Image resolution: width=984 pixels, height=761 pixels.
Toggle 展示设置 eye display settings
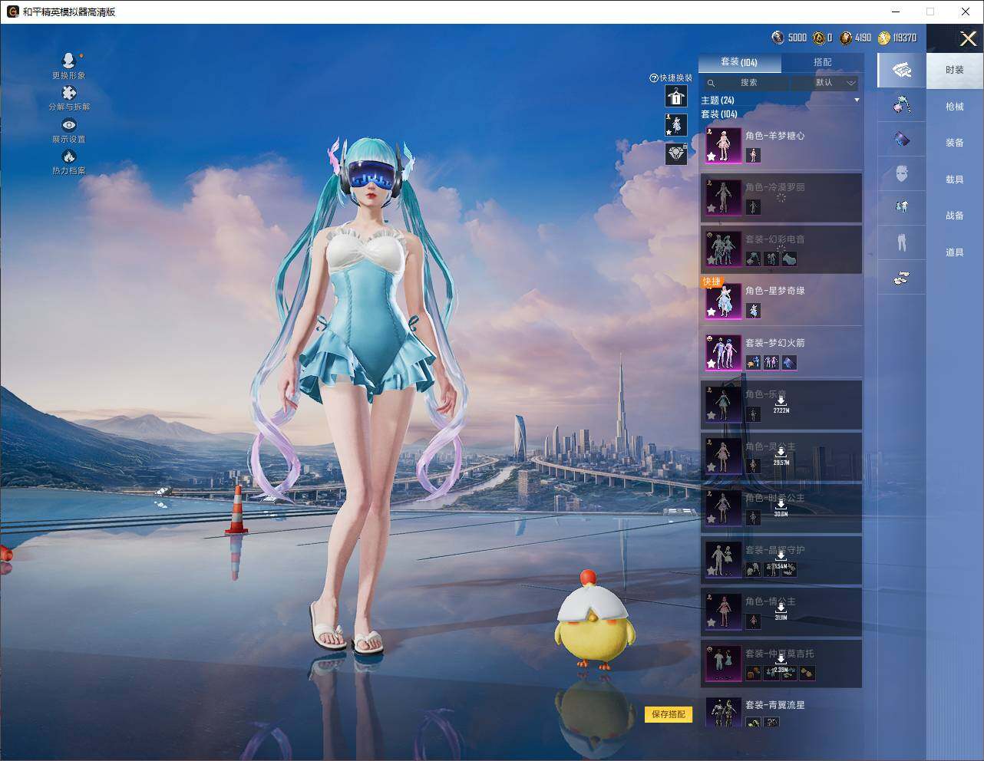pos(68,125)
